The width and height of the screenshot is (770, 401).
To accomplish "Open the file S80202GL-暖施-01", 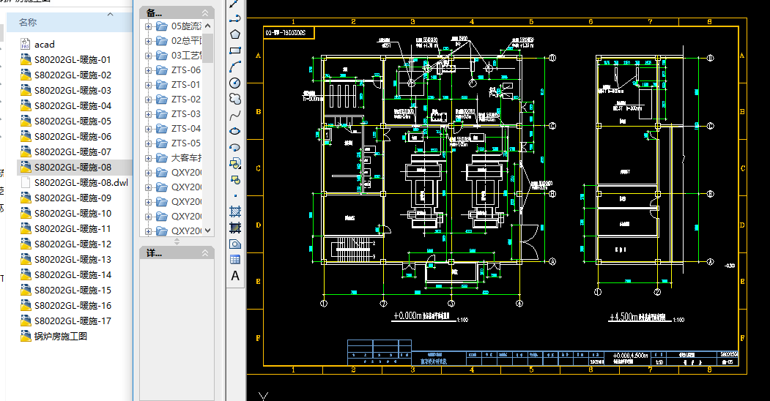I will 73,60.
